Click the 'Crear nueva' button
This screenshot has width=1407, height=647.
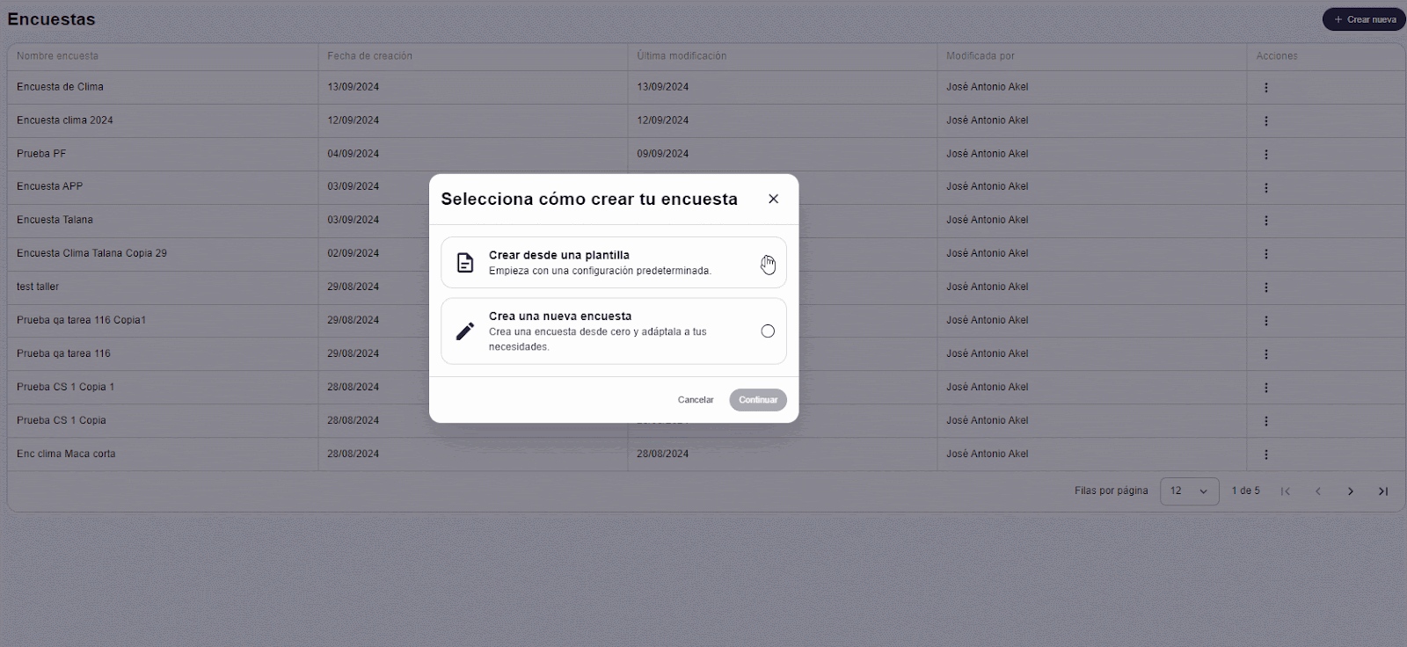[1364, 19]
